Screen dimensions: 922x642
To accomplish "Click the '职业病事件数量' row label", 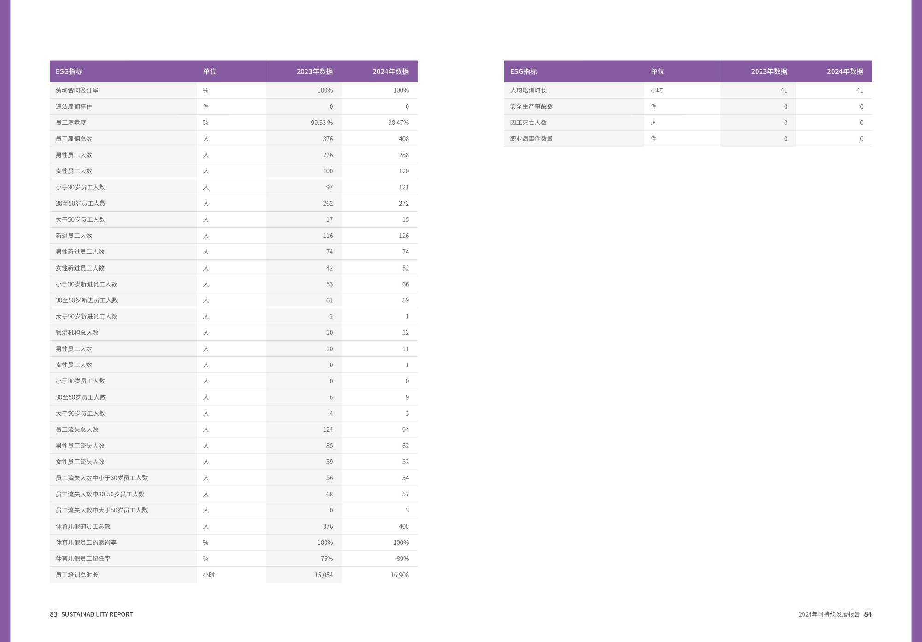I will (x=532, y=139).
